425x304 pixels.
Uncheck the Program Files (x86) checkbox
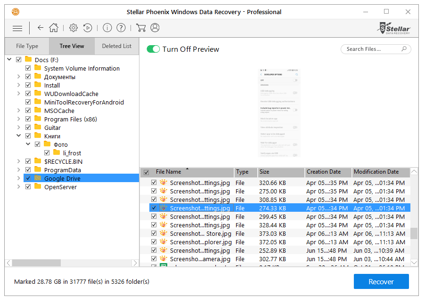click(28, 119)
